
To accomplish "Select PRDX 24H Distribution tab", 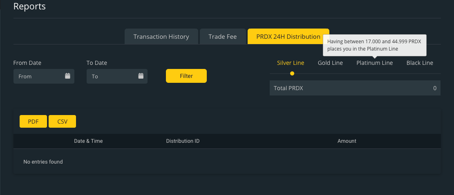I will (x=289, y=36).
